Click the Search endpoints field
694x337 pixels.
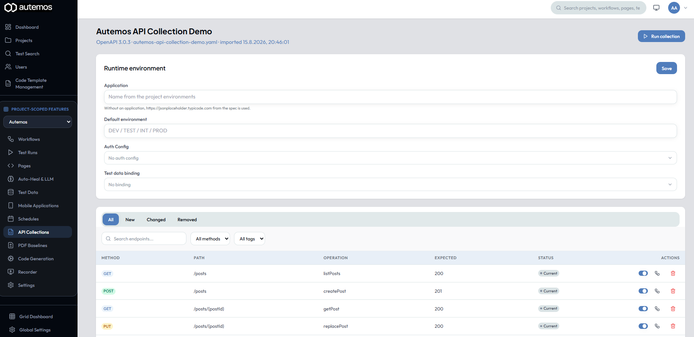144,239
